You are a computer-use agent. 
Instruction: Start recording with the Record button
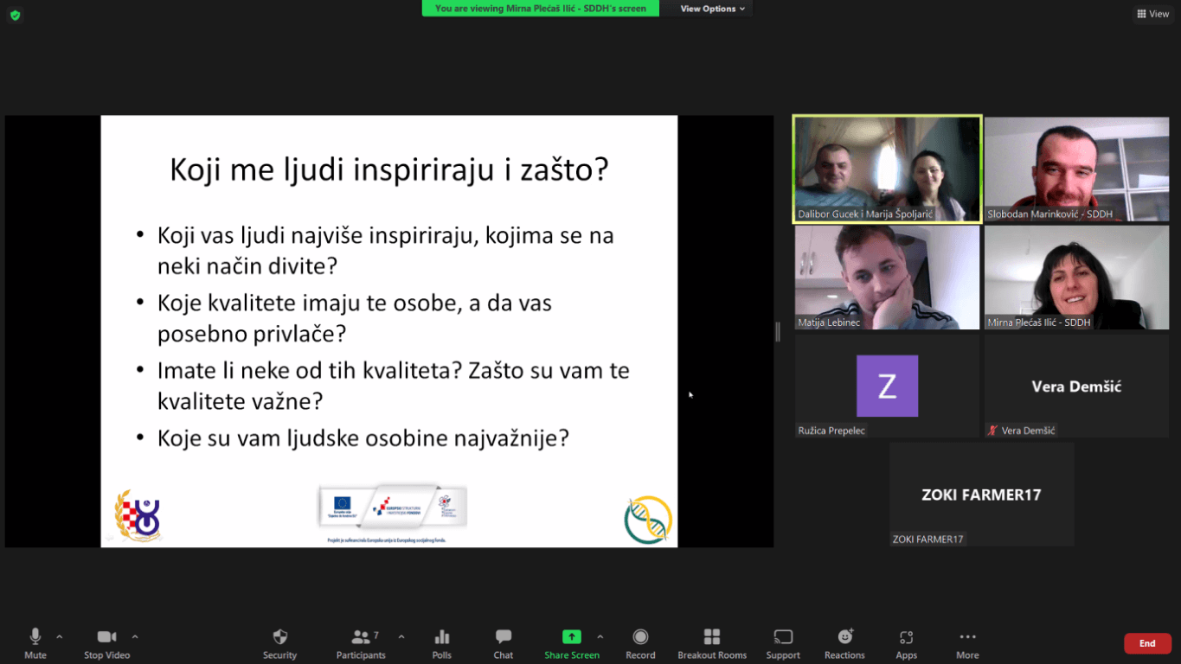pos(640,637)
